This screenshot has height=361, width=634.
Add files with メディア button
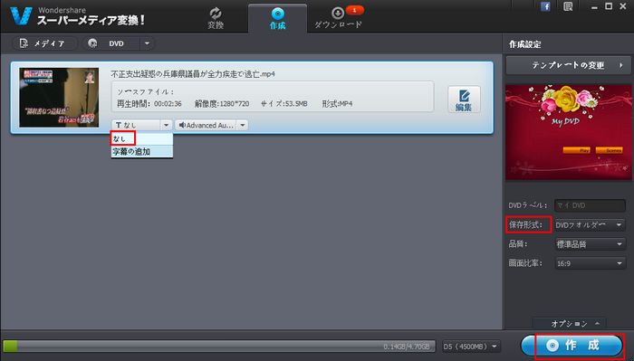44,43
